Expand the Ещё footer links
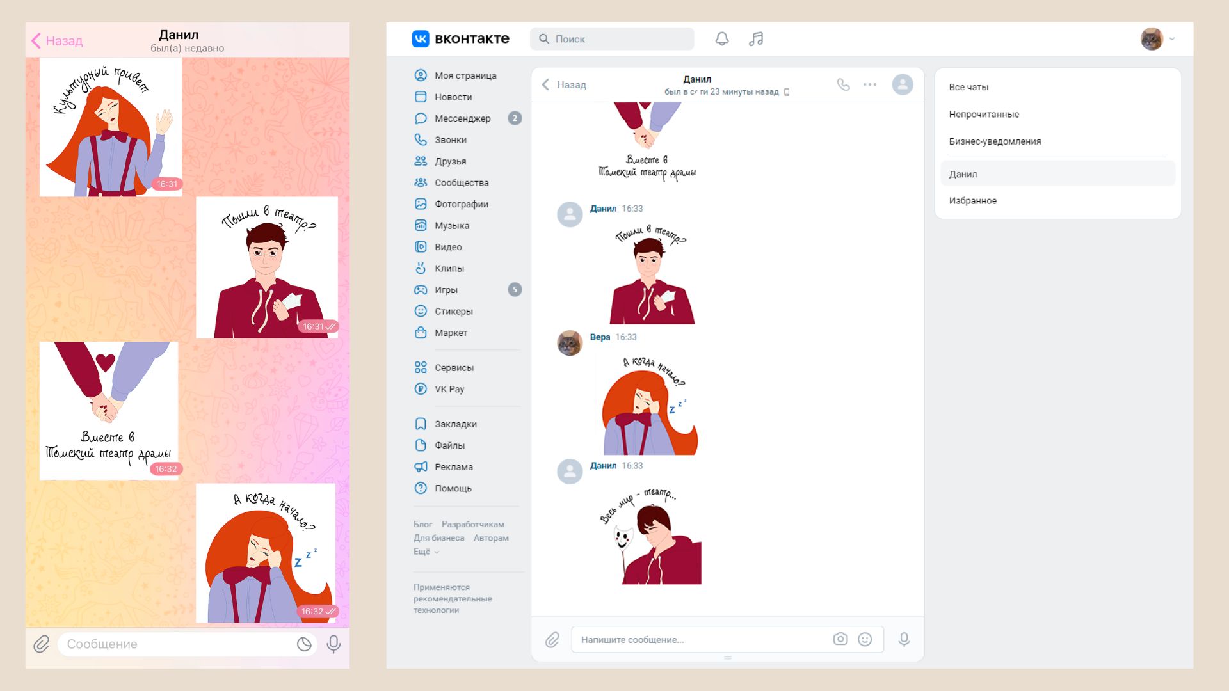 pos(426,552)
